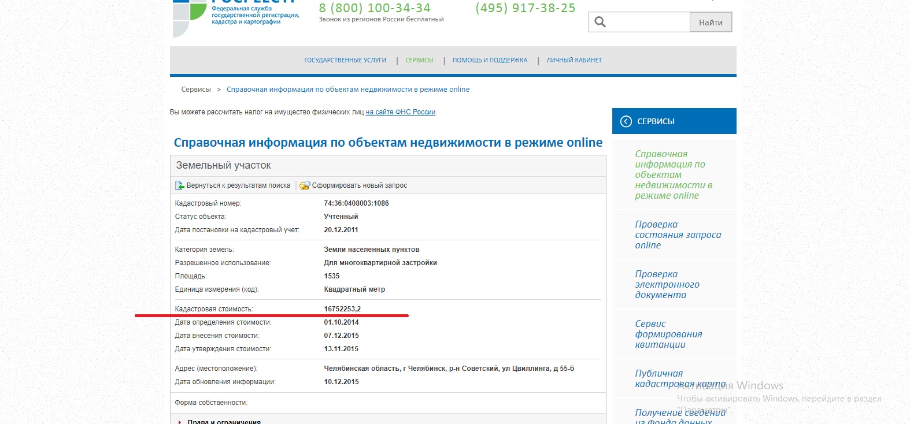Image resolution: width=910 pixels, height=424 pixels.
Task: Open sidebar Проверка электронного документа
Action: tap(667, 284)
